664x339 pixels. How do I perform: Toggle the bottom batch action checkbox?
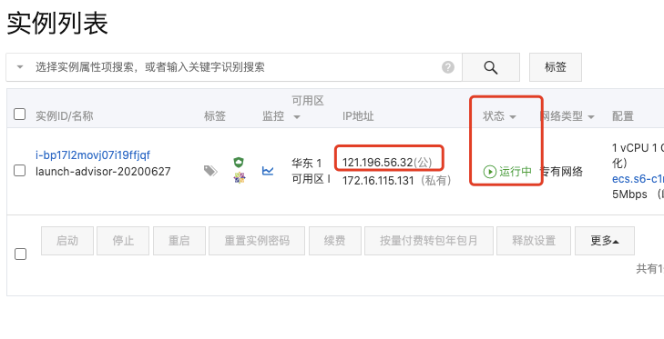pyautogui.click(x=20, y=254)
